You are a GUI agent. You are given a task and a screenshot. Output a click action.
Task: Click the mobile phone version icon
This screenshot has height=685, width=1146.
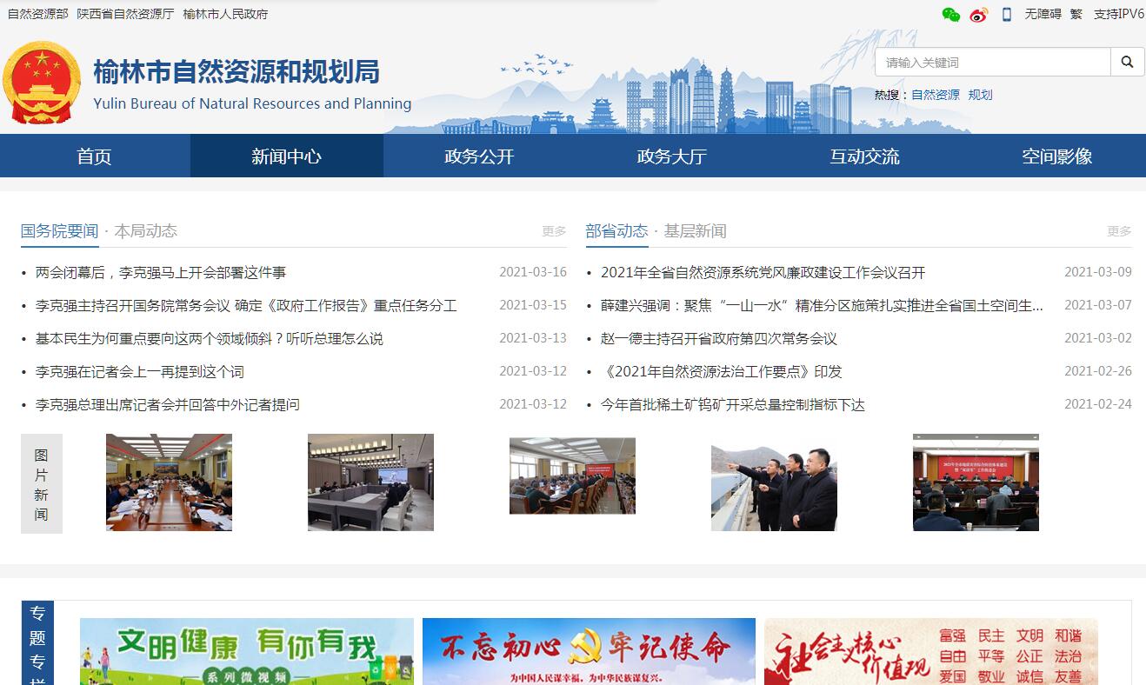1007,14
